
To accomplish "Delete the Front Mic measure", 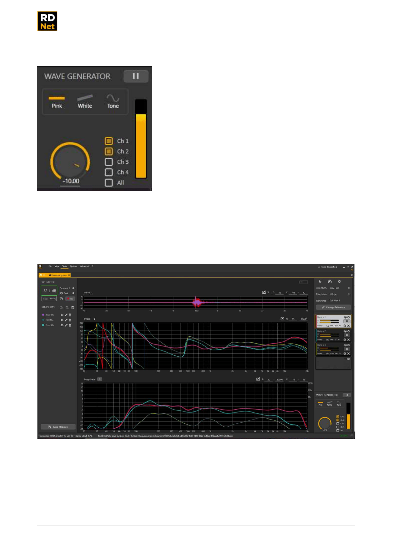I will [70, 325].
